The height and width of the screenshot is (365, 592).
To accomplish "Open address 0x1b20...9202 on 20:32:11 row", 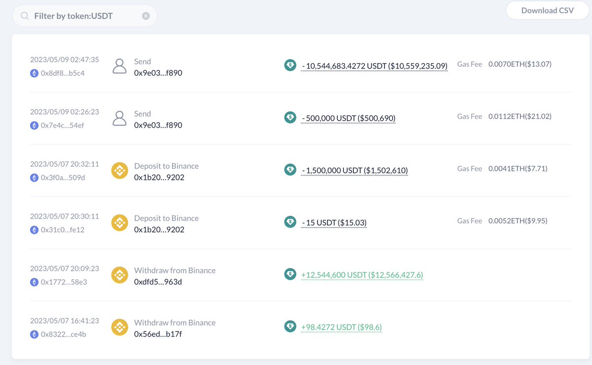I will (x=159, y=177).
